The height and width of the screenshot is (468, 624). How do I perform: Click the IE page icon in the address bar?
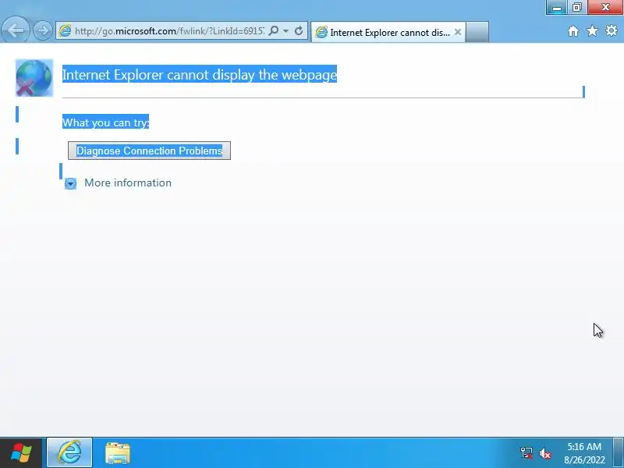[65, 30]
